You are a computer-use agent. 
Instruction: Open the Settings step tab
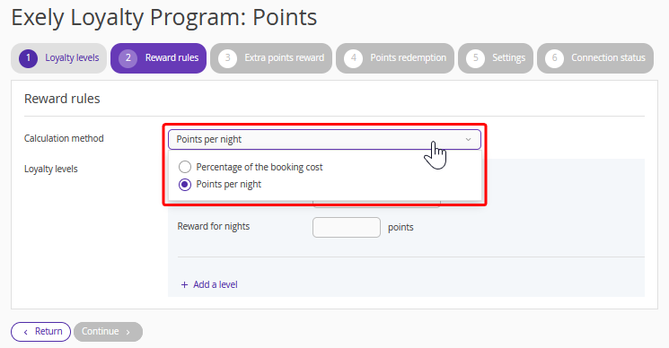496,58
